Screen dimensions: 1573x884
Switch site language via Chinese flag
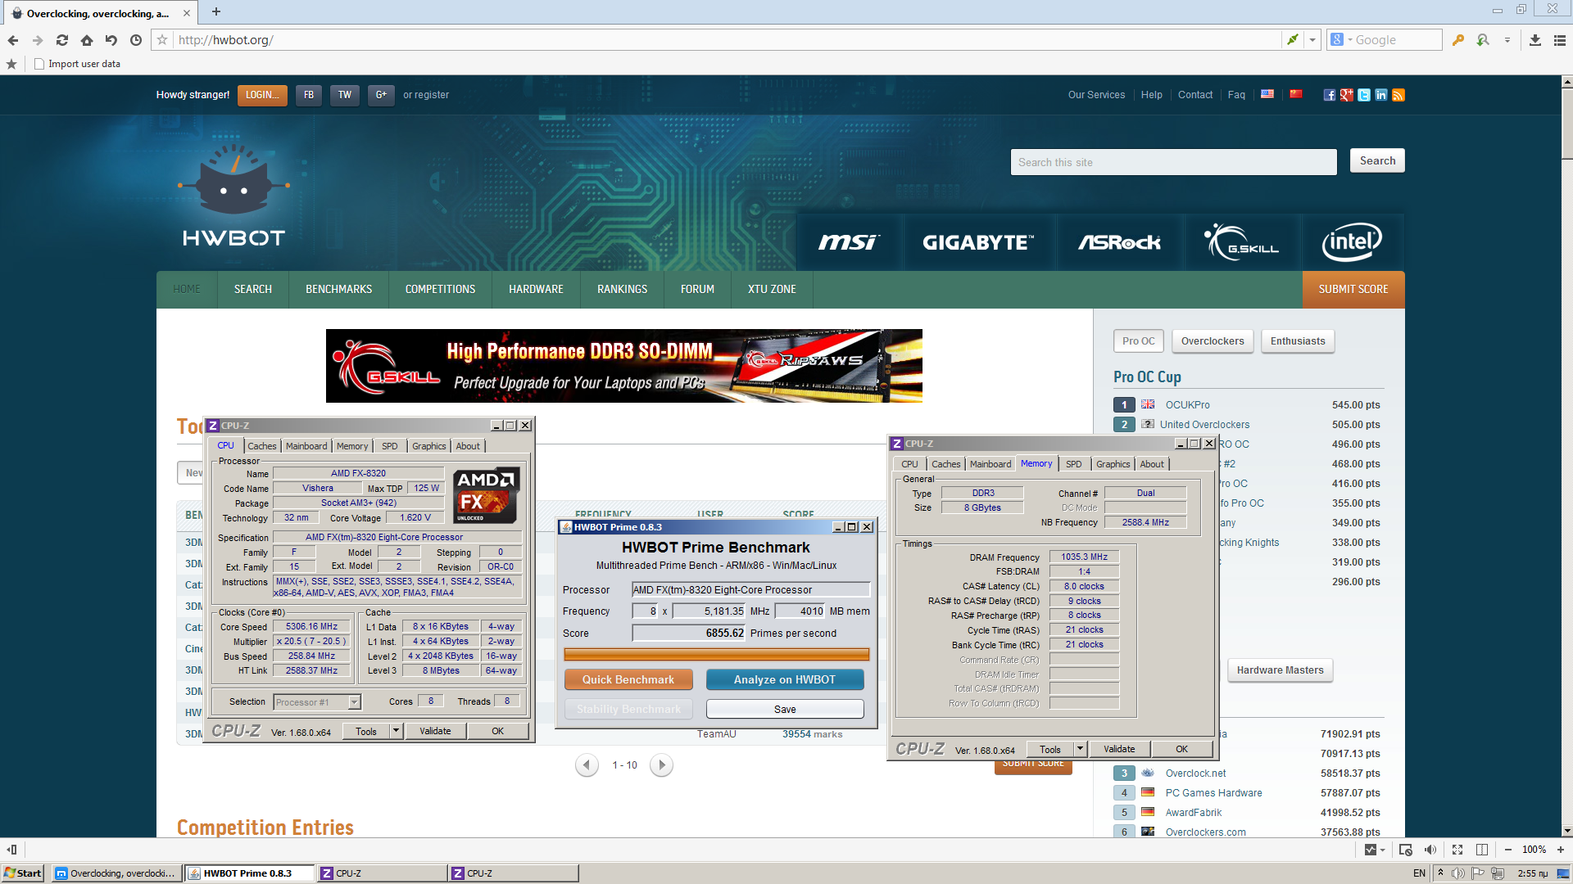click(1296, 94)
